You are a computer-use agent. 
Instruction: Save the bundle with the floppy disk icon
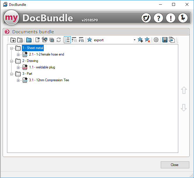coord(165,40)
